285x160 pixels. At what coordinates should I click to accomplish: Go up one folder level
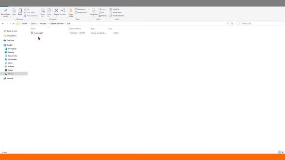(x=14, y=24)
